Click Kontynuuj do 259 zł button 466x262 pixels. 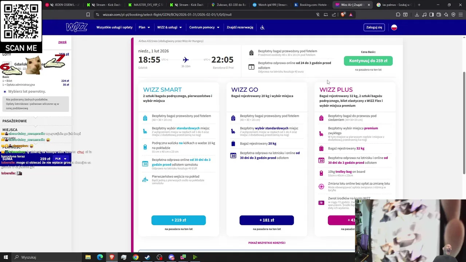[368, 61]
